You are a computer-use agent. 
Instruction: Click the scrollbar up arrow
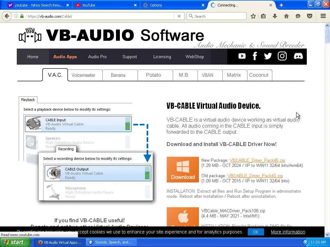pyautogui.click(x=327, y=26)
